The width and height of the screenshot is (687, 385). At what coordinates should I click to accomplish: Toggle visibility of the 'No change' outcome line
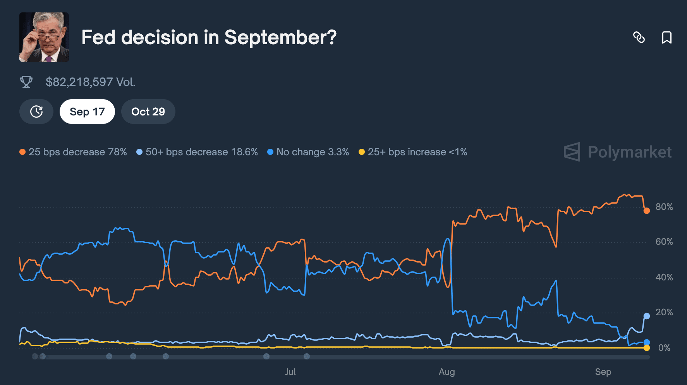pyautogui.click(x=312, y=152)
